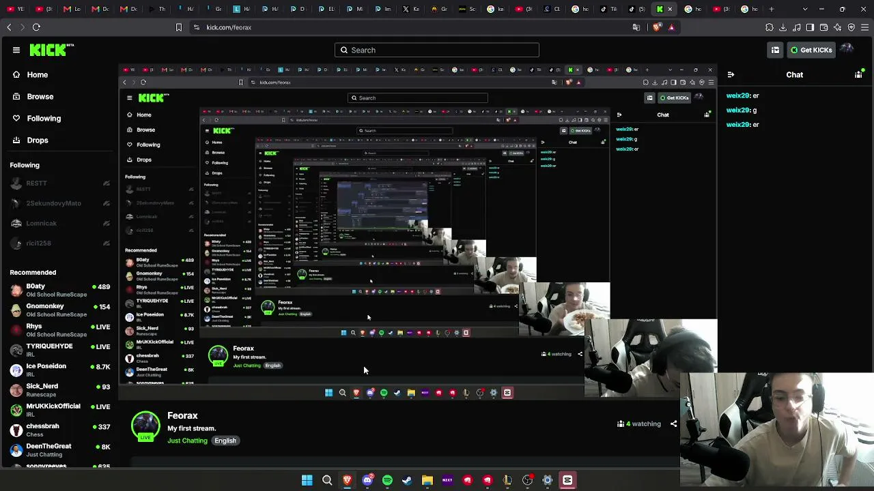Click the Feorax channel name
The width and height of the screenshot is (874, 491).
pyautogui.click(x=182, y=415)
